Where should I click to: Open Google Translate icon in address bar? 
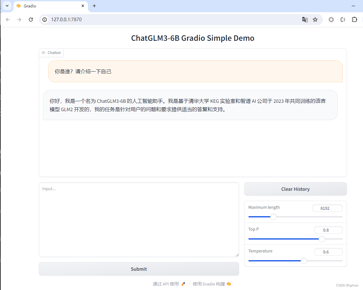[x=305, y=20]
